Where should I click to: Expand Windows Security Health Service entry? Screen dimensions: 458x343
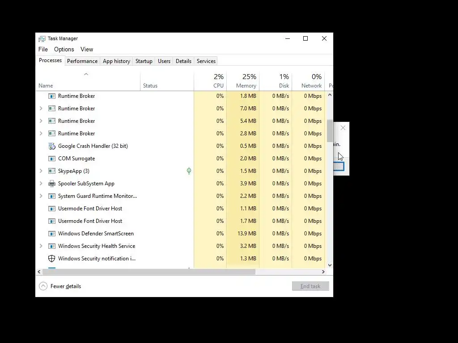[41, 246]
